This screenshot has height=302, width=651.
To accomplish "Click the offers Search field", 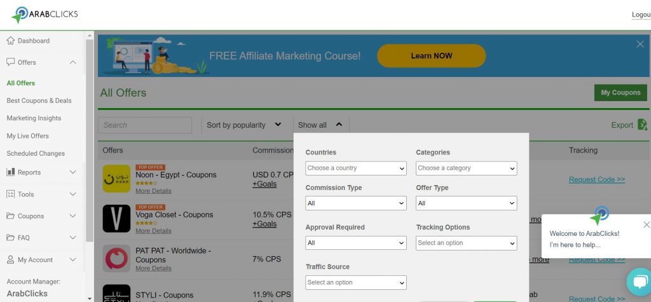I will tap(145, 125).
